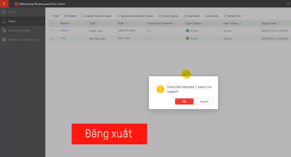Click the Online text in the Test row
The height and width of the screenshot is (157, 291).
pos(194,38)
